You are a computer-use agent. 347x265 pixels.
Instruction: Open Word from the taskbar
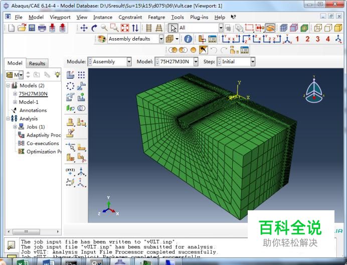point(49,262)
